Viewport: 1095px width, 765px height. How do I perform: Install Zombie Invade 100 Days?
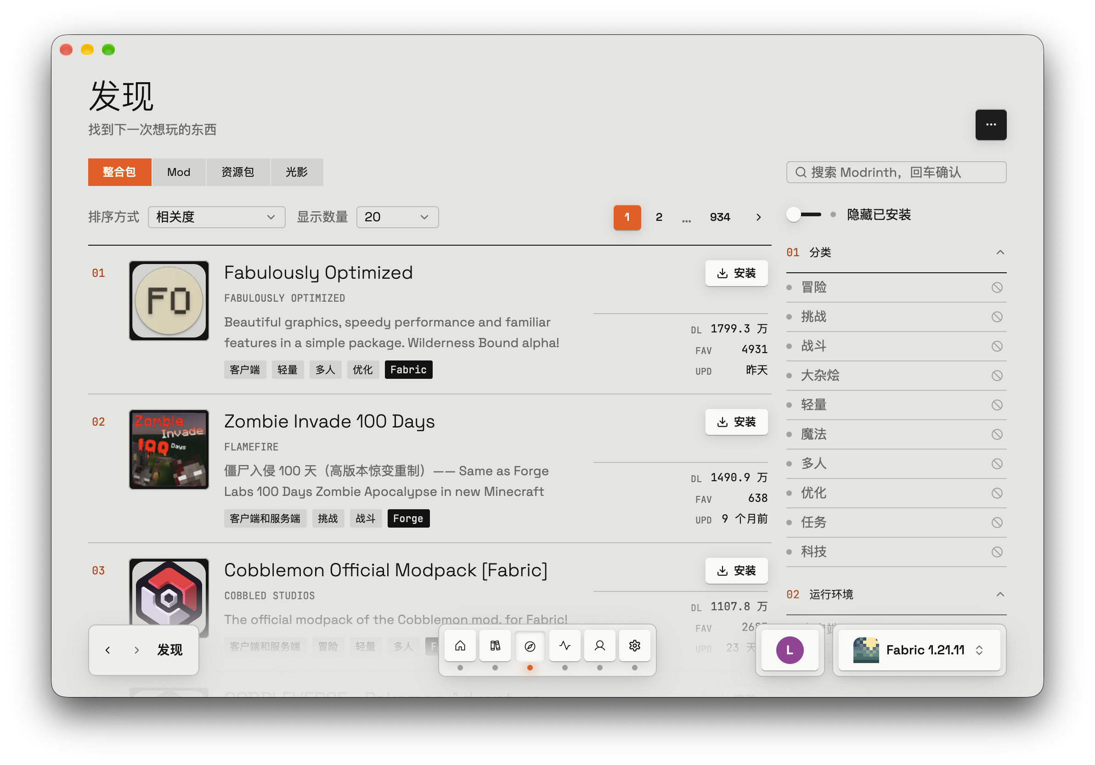pyautogui.click(x=736, y=422)
